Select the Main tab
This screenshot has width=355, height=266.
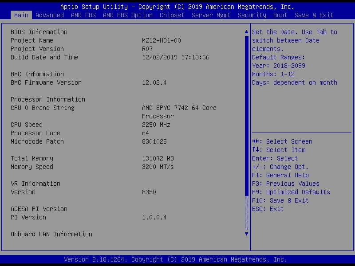tap(21, 15)
